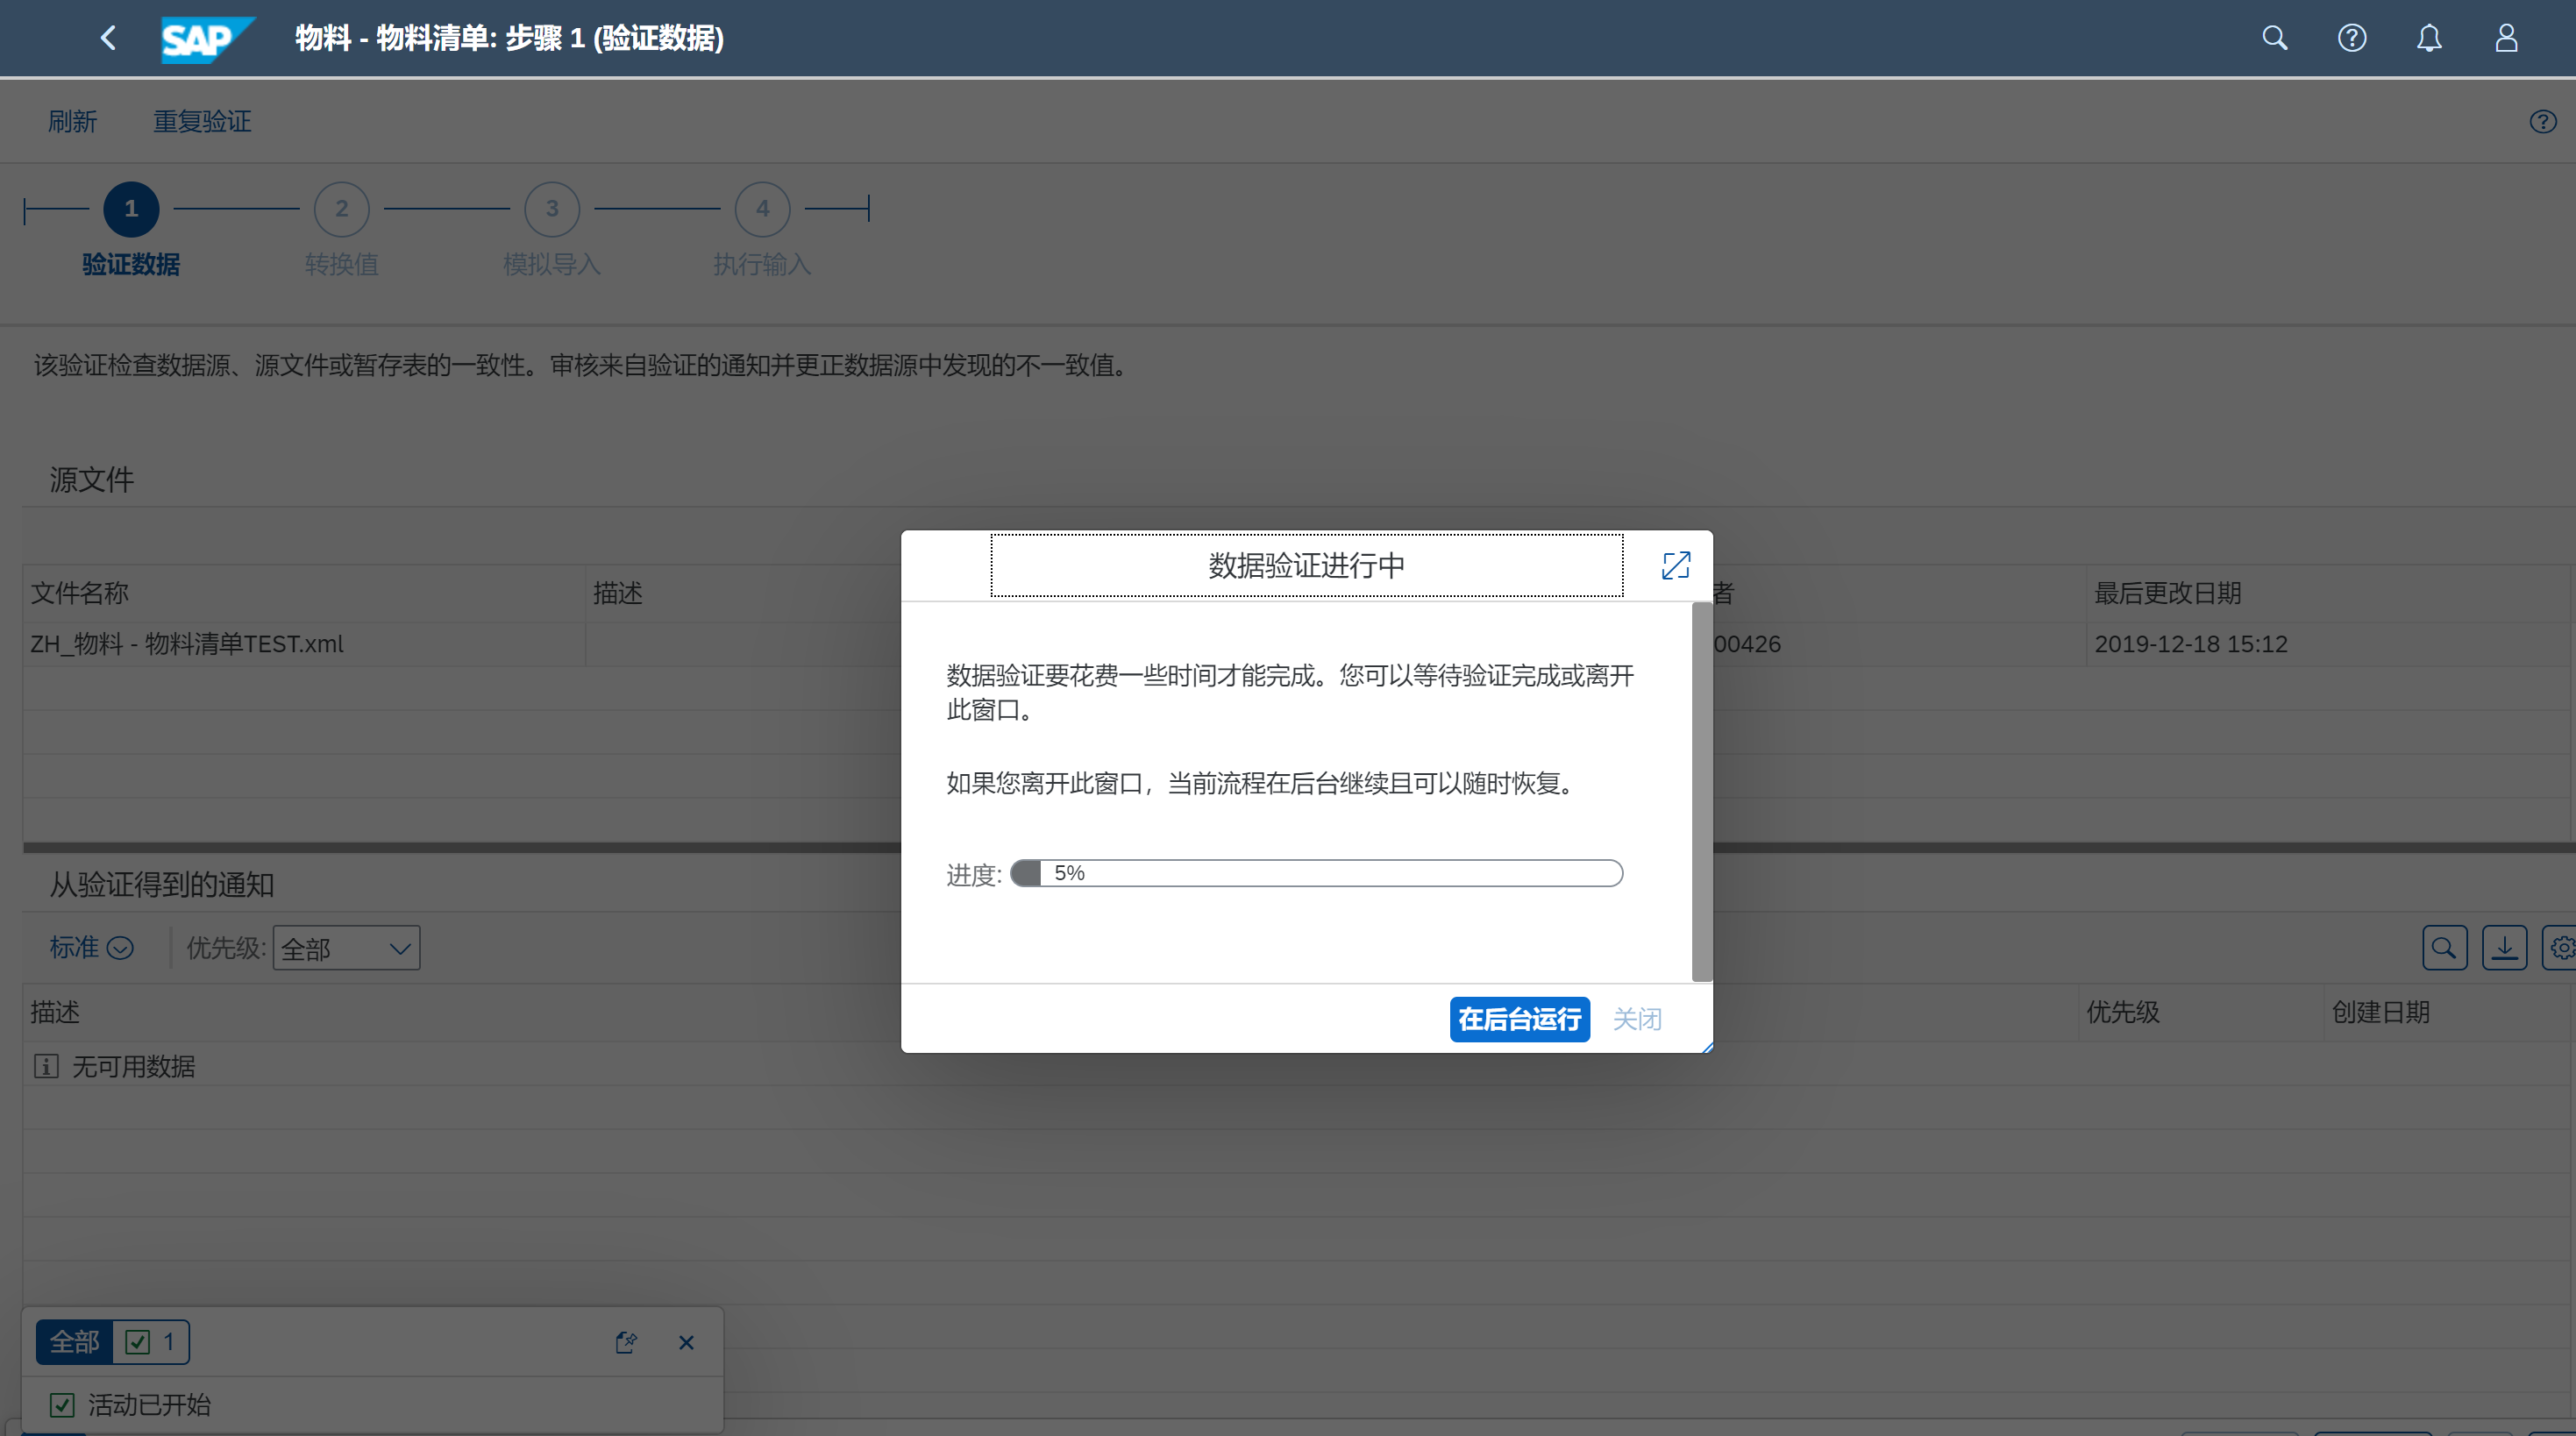Click the 5% progress bar

point(1316,873)
